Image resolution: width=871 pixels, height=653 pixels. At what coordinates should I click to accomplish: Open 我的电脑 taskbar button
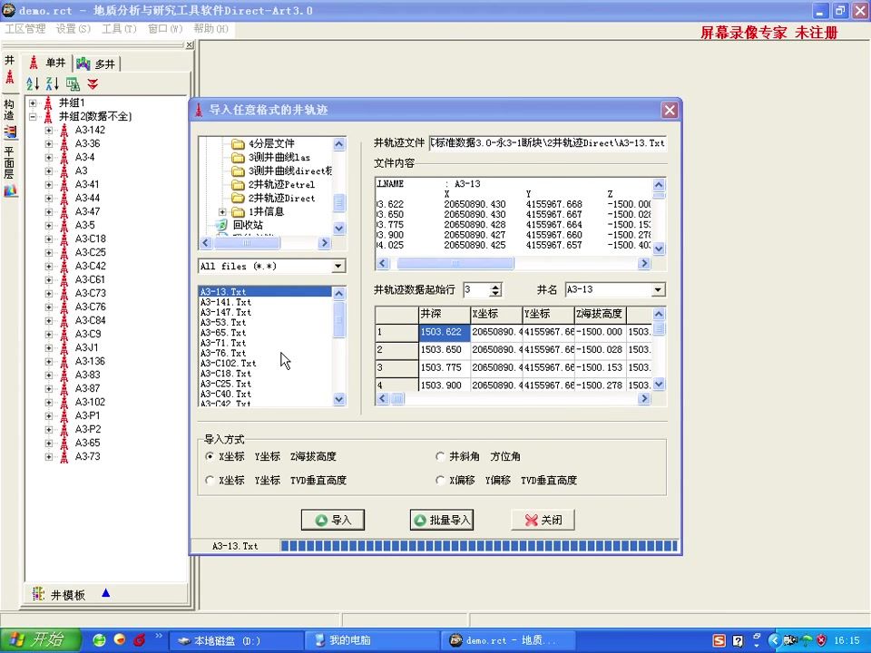pyautogui.click(x=372, y=641)
